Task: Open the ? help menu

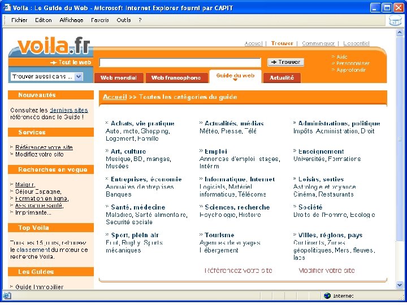Action: point(140,20)
